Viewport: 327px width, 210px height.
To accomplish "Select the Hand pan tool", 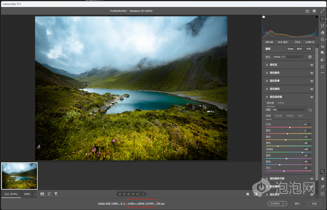I will [323, 178].
